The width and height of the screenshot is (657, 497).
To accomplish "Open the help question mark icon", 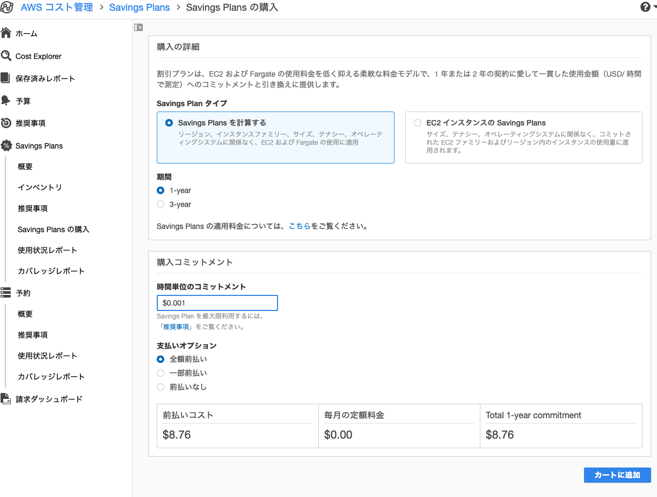I will coord(645,7).
